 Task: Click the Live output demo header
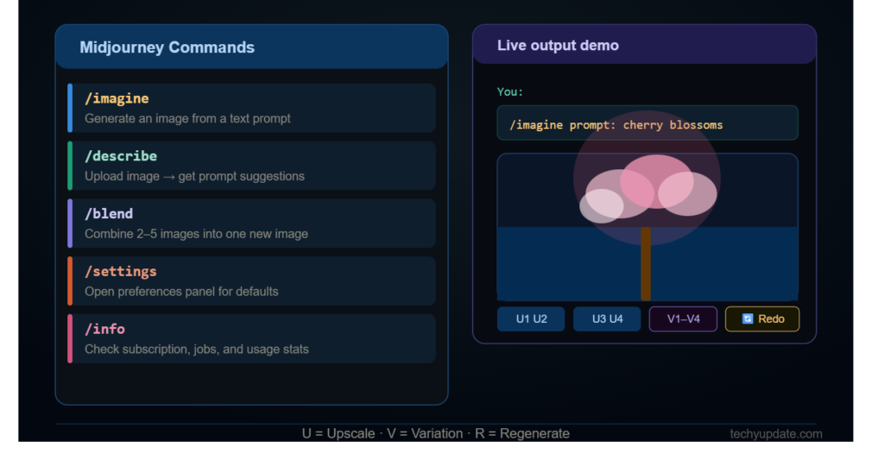pos(644,45)
